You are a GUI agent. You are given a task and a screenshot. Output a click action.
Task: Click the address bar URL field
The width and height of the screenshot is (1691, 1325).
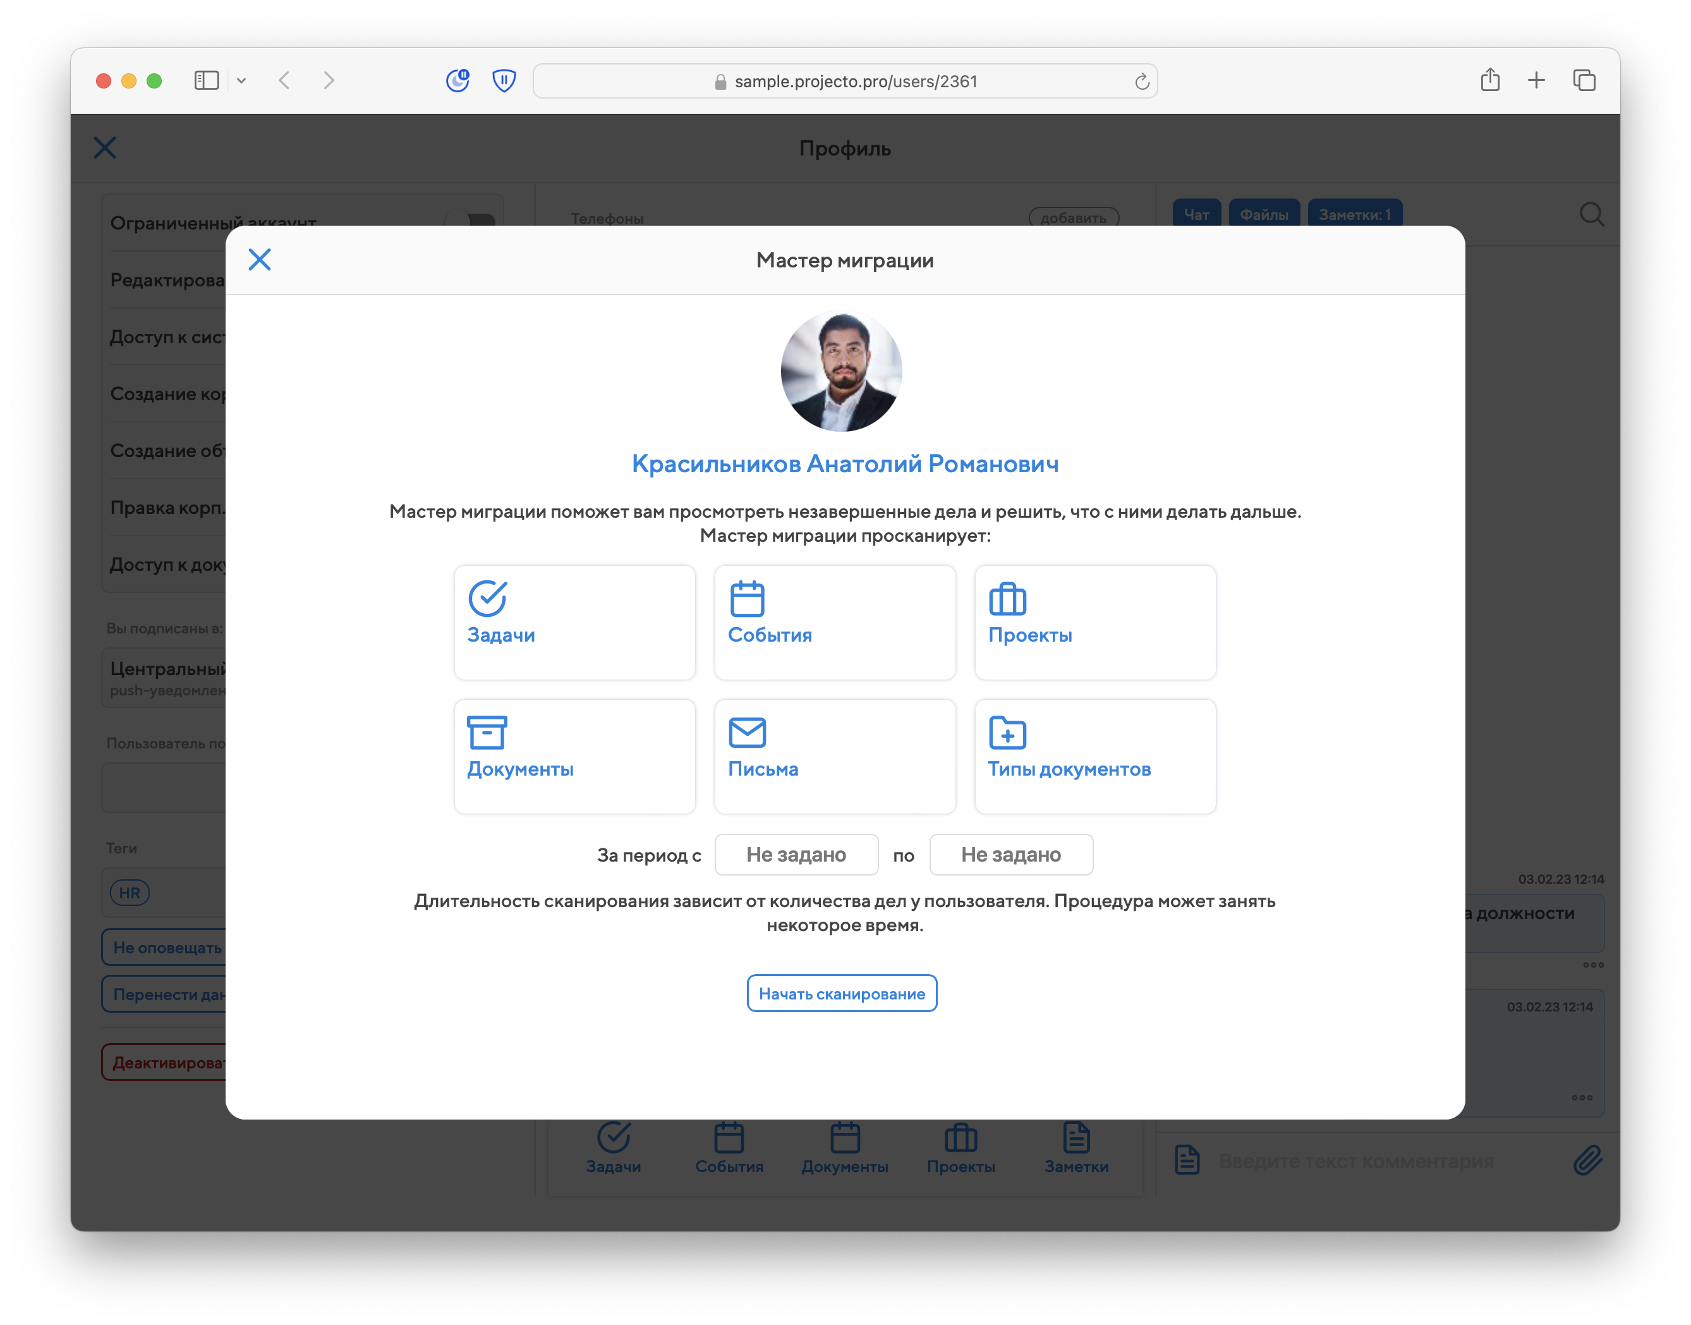click(845, 82)
